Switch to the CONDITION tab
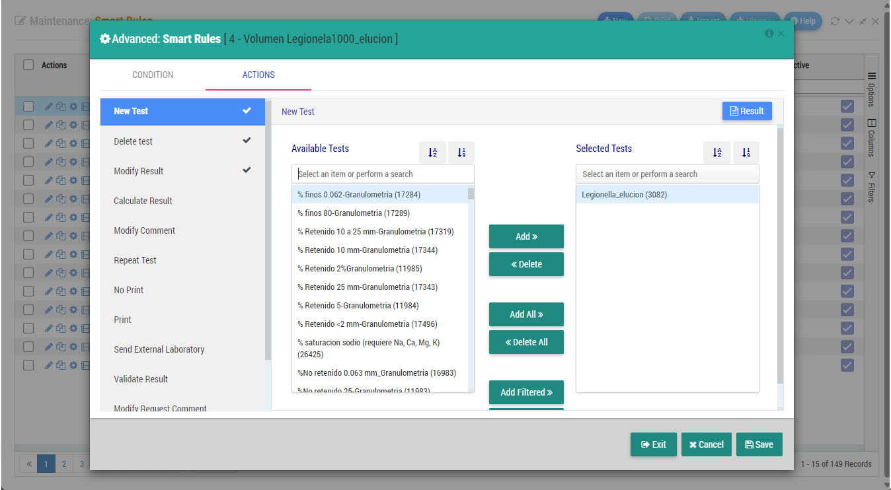This screenshot has height=490, width=891. pyautogui.click(x=153, y=75)
